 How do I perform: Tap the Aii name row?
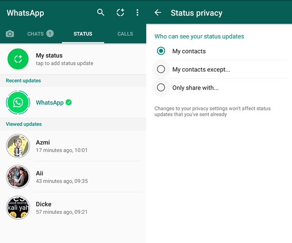[x=39, y=173]
